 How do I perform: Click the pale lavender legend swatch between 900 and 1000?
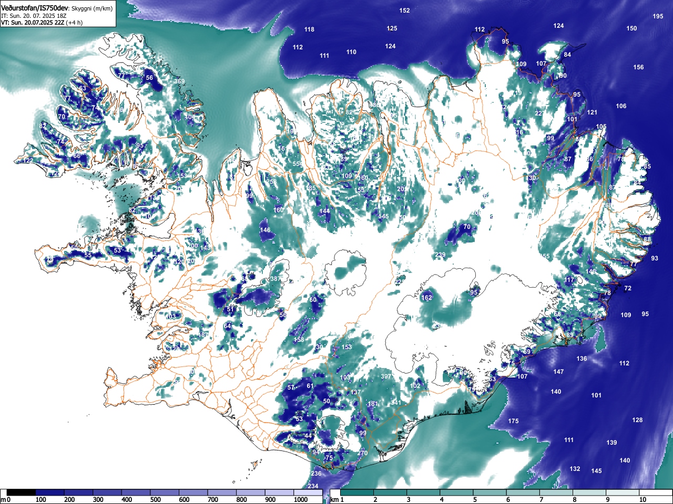pyautogui.click(x=279, y=492)
